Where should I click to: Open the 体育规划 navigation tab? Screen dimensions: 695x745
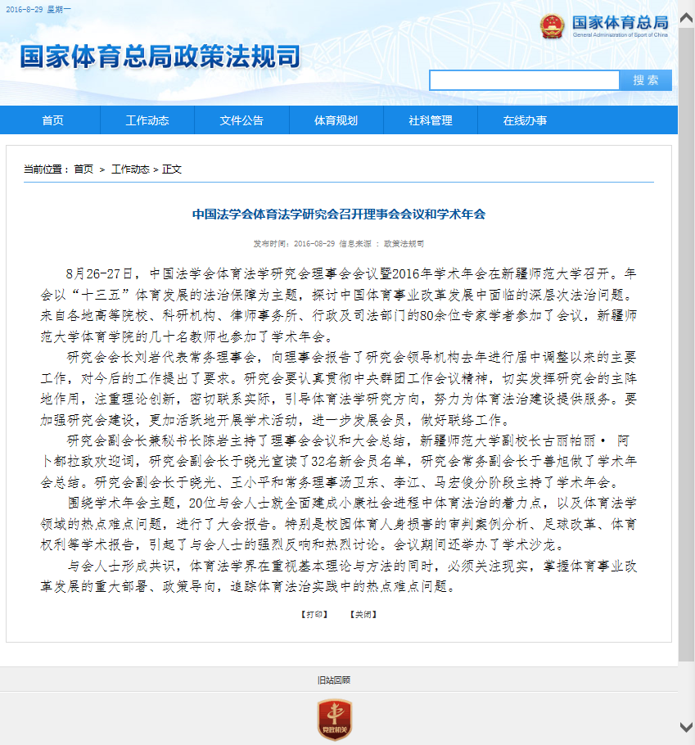point(336,120)
